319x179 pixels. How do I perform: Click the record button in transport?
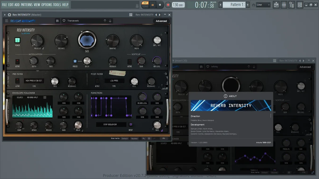coord(168,5)
